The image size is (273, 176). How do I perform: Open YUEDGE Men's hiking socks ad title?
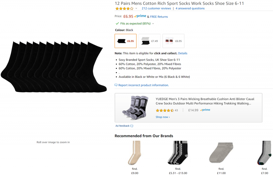click(x=205, y=101)
